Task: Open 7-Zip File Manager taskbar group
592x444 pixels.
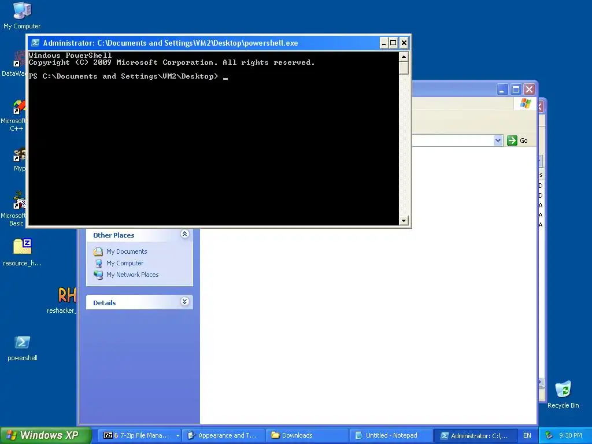Action: pyautogui.click(x=141, y=435)
